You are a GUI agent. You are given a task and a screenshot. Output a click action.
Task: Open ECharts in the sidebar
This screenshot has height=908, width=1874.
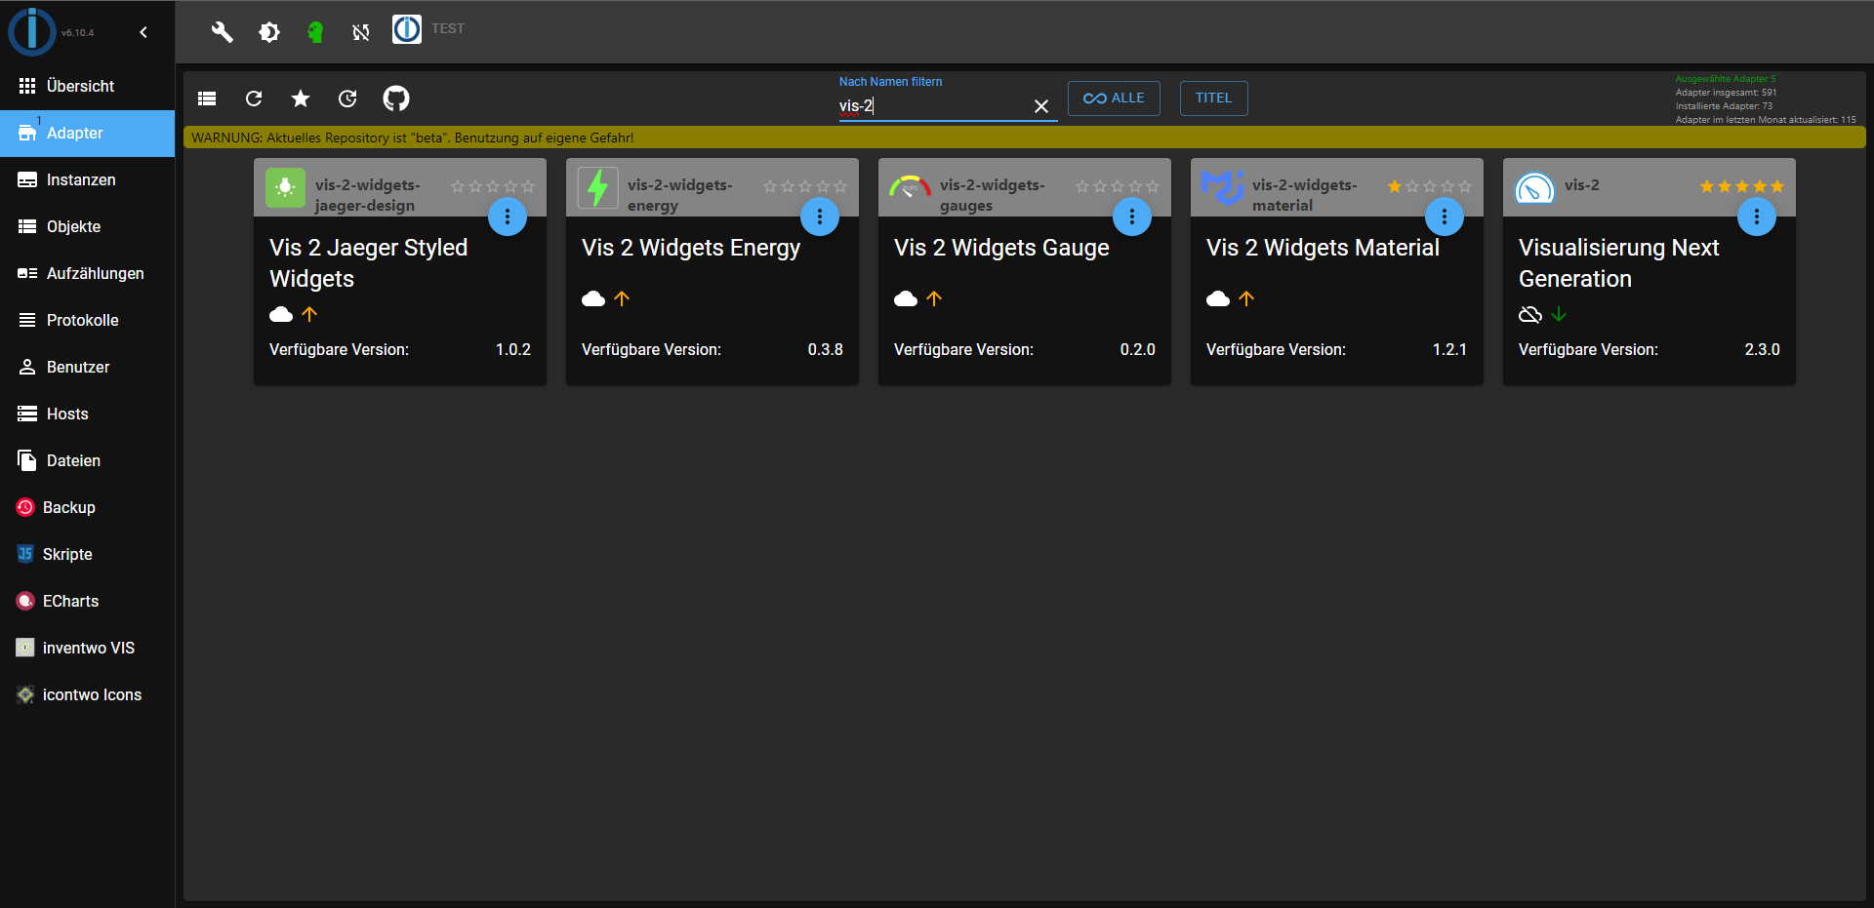coord(88,601)
